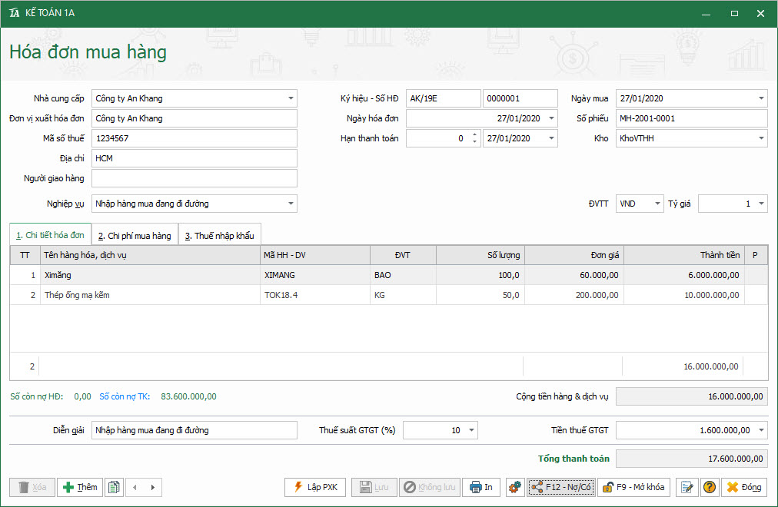778x507 pixels.
Task: Click KG unit cell
Action: (x=403, y=295)
